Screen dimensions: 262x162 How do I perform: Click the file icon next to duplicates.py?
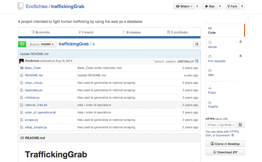point(21,90)
